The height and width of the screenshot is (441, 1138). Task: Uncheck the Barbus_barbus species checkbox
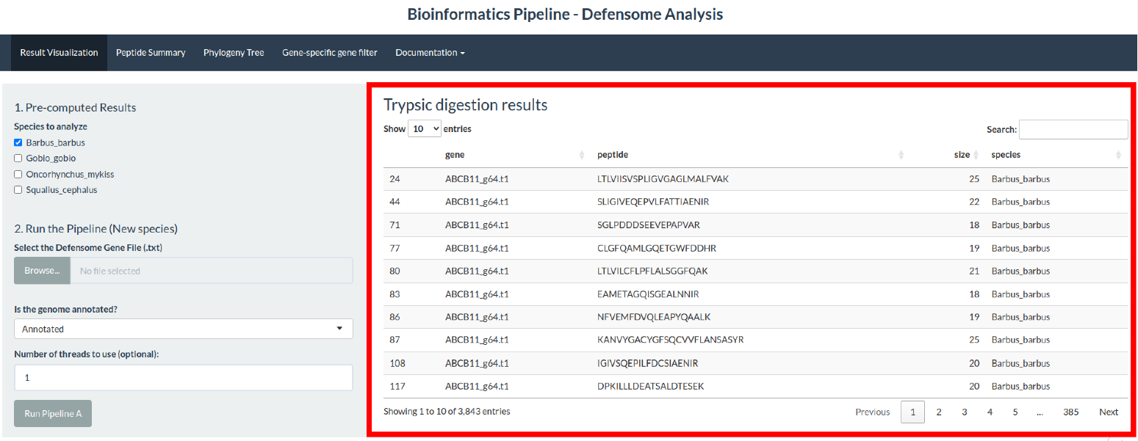tap(18, 142)
